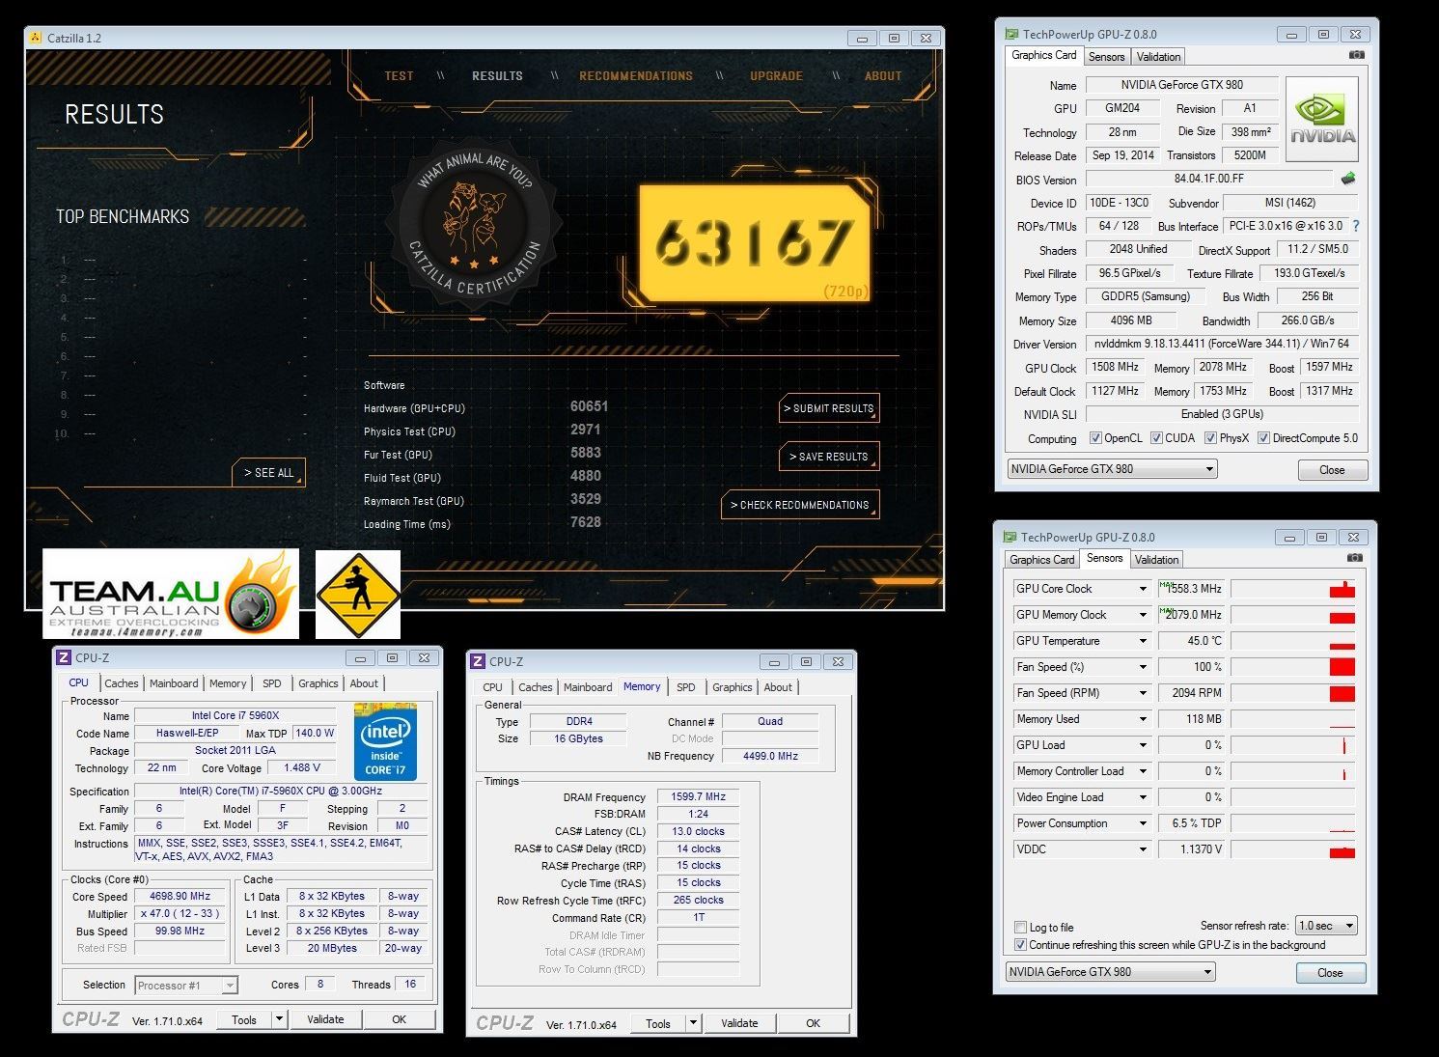1439x1057 pixels.
Task: Click the yellow pedestrian sign image
Action: 358,595
